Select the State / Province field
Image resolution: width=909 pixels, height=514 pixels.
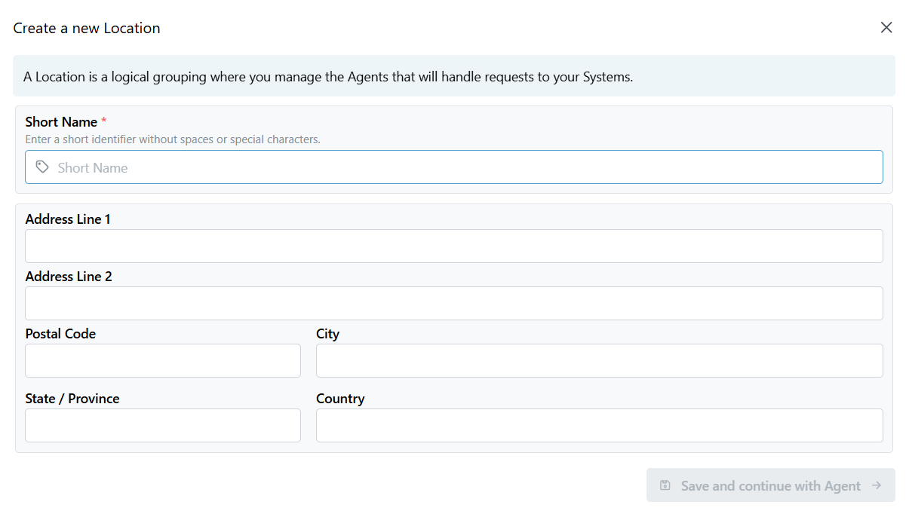(162, 426)
